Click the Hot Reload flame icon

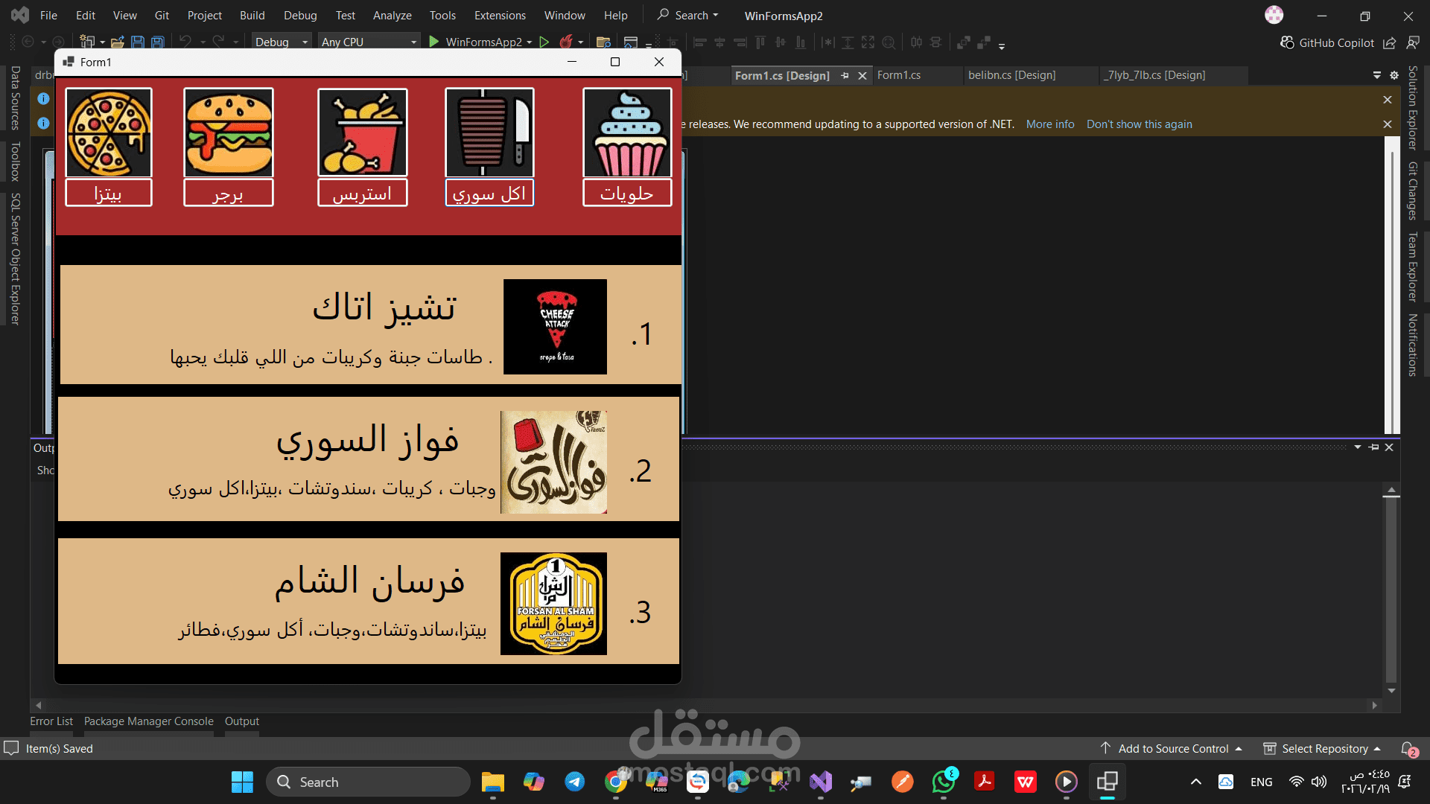tap(566, 42)
